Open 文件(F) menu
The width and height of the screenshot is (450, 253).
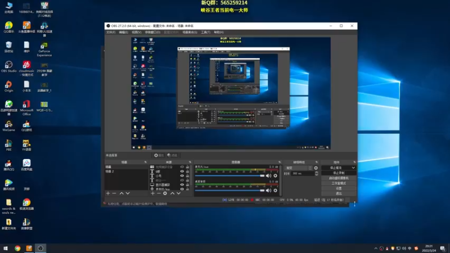(111, 32)
